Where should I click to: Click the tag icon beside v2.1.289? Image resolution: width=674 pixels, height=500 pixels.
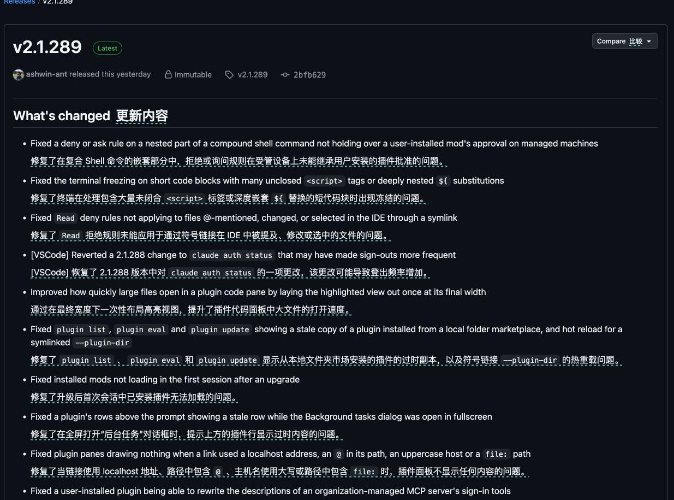pyautogui.click(x=229, y=75)
